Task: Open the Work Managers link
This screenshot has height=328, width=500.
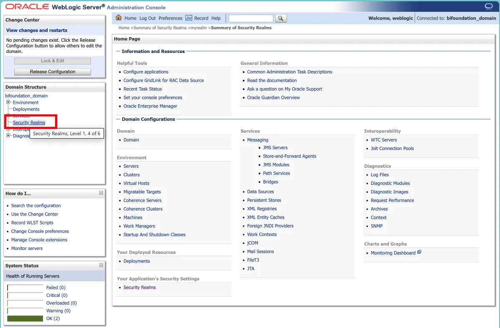Action: pos(139,226)
